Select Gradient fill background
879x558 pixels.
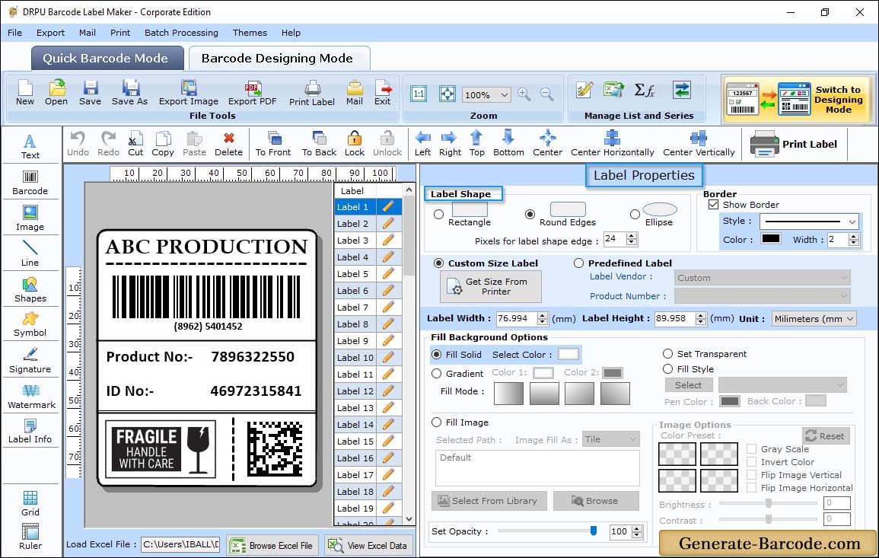click(x=437, y=374)
